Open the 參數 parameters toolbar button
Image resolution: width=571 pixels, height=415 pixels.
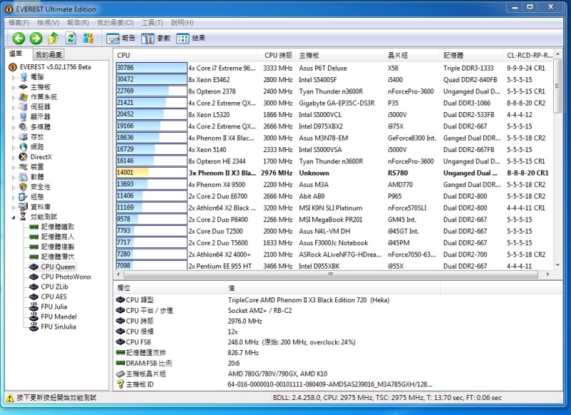pos(156,39)
